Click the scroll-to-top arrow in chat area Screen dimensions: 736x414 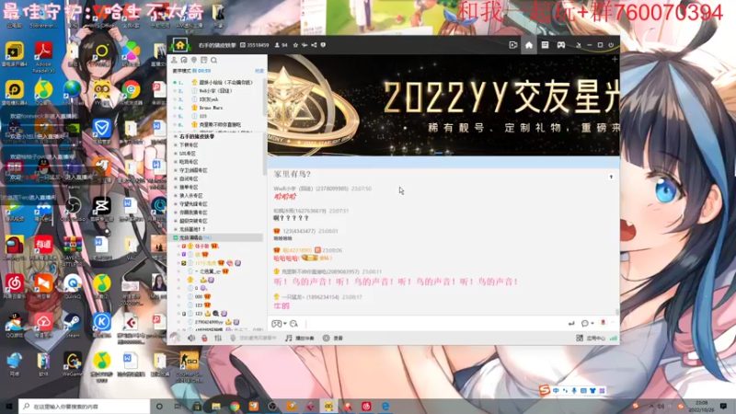pos(611,177)
